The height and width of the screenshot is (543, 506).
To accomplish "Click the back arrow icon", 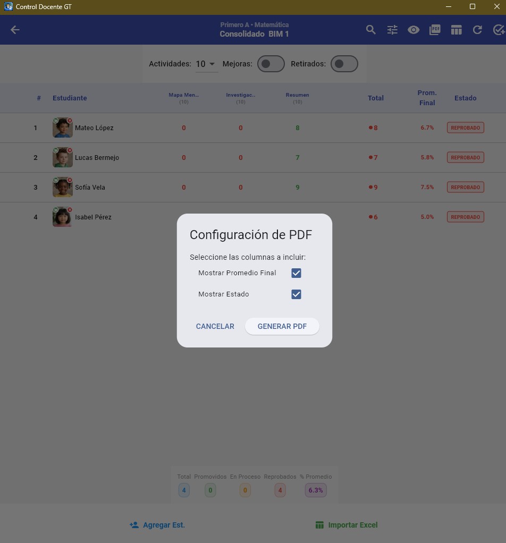I will coord(15,30).
